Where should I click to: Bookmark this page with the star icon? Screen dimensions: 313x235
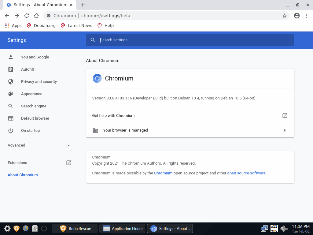[x=285, y=16]
